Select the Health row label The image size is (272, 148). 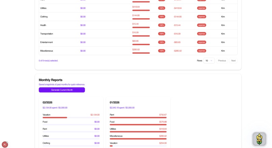click(x=43, y=25)
